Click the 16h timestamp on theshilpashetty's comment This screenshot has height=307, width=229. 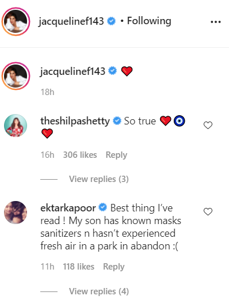(x=47, y=155)
